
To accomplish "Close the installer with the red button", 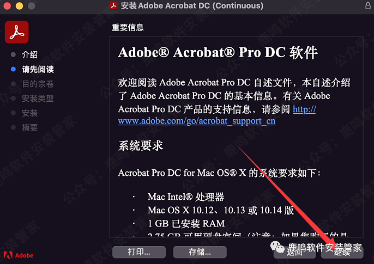I will [7, 5].
